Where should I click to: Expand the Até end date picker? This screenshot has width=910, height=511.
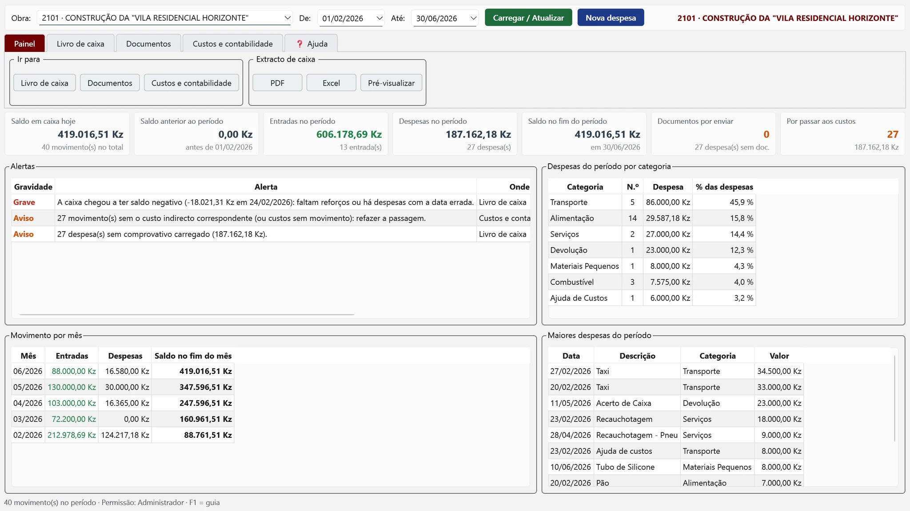(x=473, y=18)
